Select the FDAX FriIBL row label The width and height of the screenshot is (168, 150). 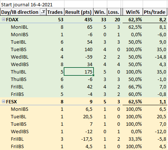[17, 87]
